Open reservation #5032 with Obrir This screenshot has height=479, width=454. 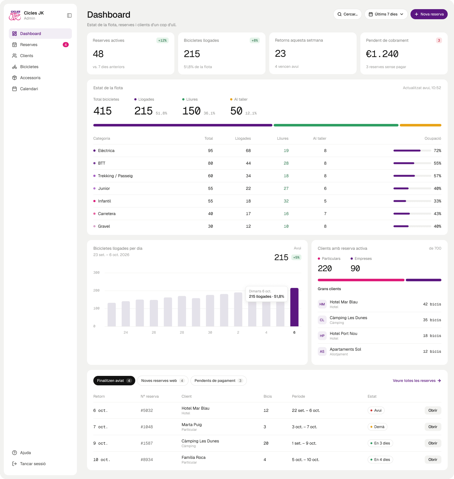433,411
